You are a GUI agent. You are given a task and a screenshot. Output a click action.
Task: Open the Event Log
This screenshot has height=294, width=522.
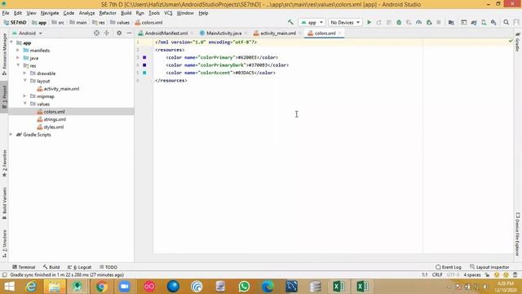(449, 267)
